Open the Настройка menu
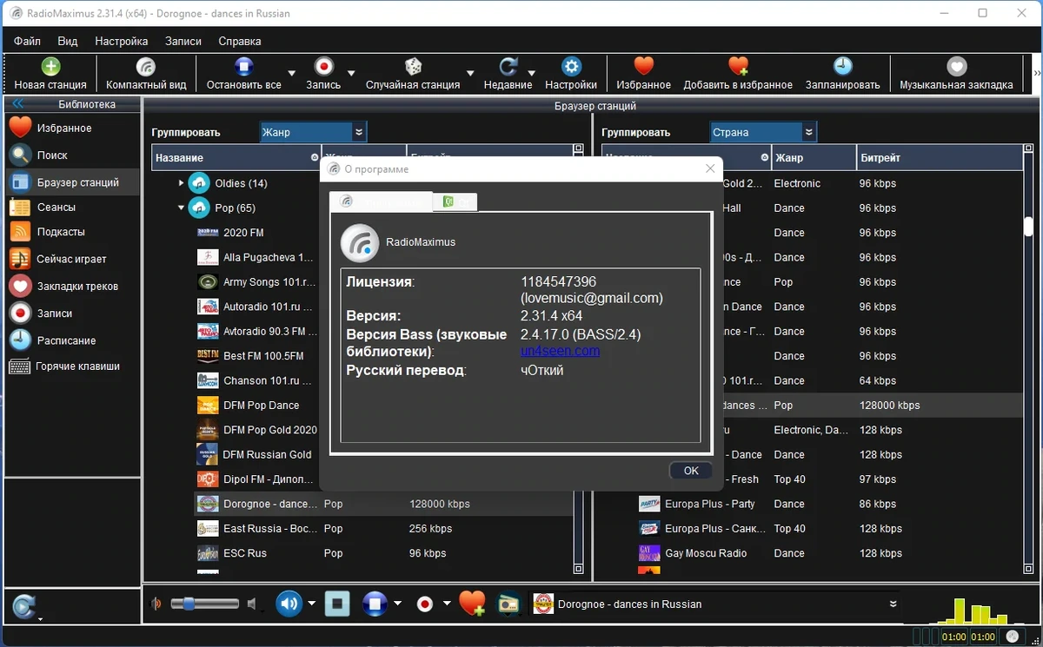The image size is (1043, 647). [x=122, y=41]
